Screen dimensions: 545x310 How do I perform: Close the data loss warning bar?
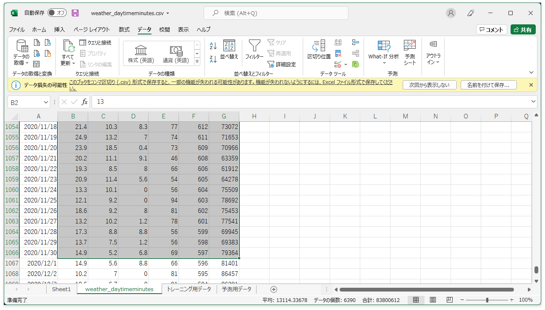[x=531, y=85]
